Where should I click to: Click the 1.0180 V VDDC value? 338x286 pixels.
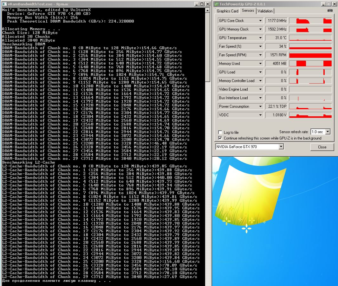[276, 115]
